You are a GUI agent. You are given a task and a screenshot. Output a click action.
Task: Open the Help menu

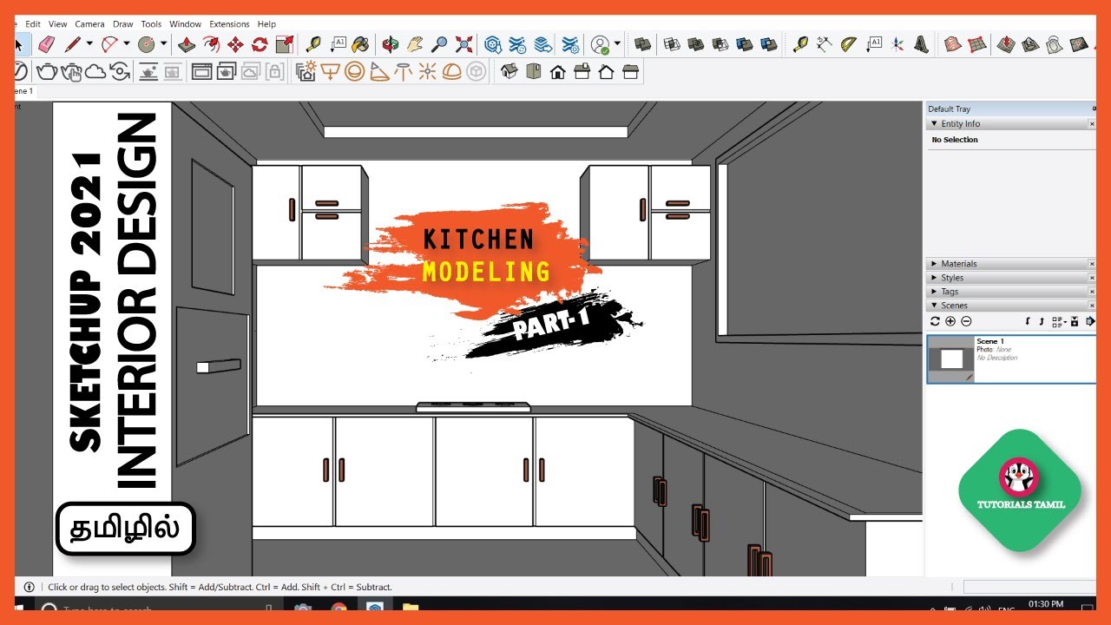tap(267, 24)
